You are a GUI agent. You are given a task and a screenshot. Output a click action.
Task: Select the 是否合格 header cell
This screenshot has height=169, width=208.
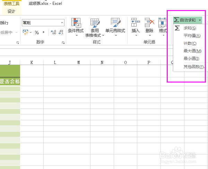(x=10, y=82)
